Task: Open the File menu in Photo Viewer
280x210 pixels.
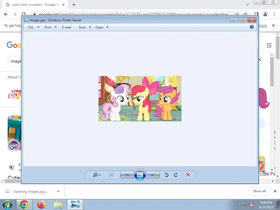Action: click(31, 27)
